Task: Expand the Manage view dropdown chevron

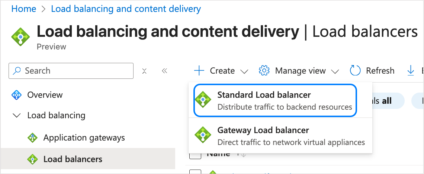Action: [335, 71]
